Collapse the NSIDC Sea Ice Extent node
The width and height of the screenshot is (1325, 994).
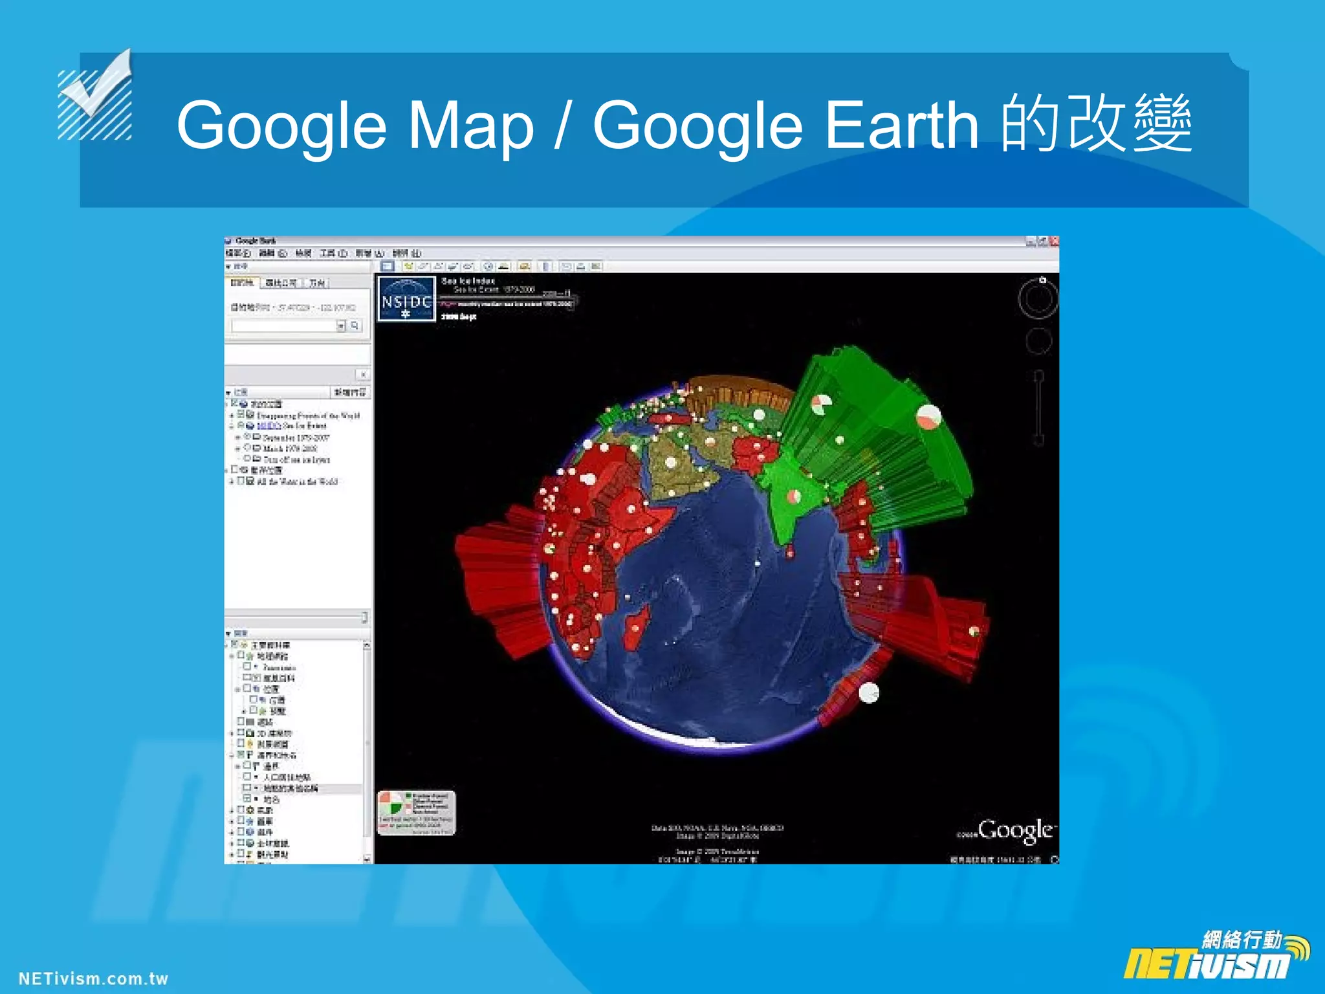[x=232, y=426]
